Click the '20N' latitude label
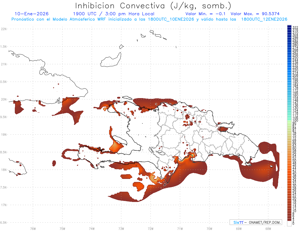 4,99
